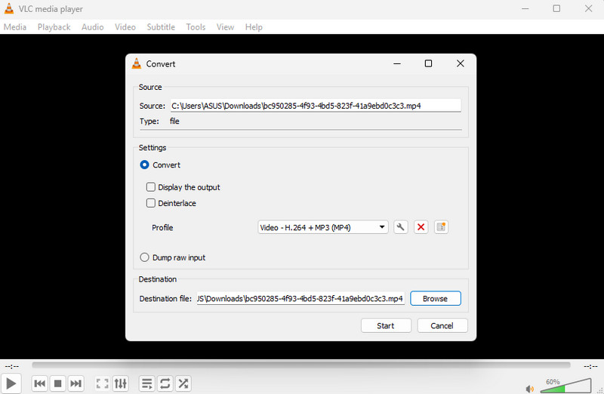Stop playback in VLC controls
The image size is (604, 394).
coord(58,383)
